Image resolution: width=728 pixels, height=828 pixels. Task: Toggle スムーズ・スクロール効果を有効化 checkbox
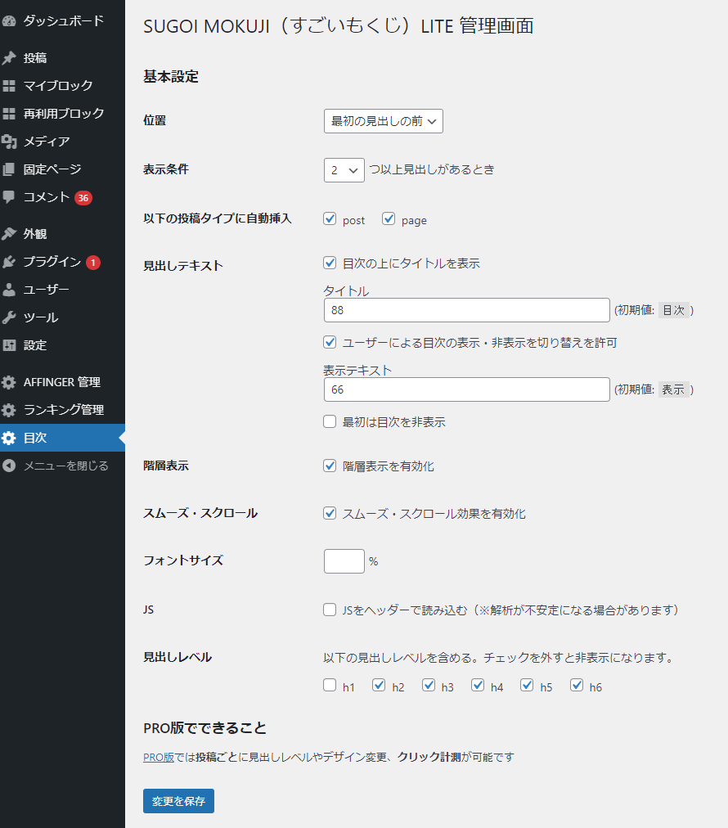tap(330, 513)
